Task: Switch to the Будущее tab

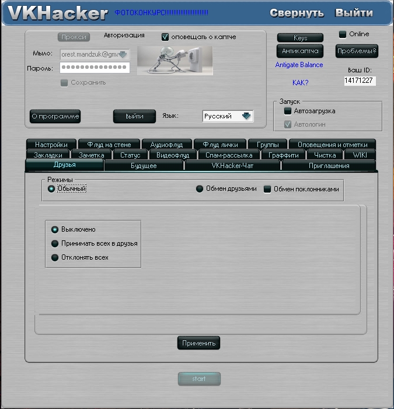Action: 144,166
